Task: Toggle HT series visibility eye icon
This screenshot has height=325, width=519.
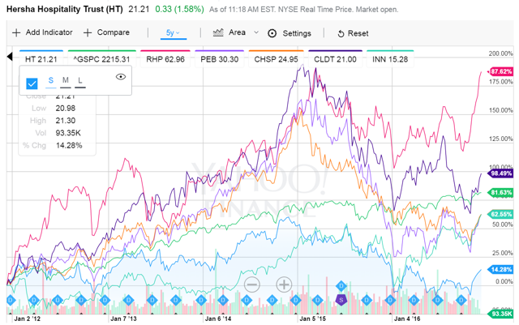Action: 121,77
